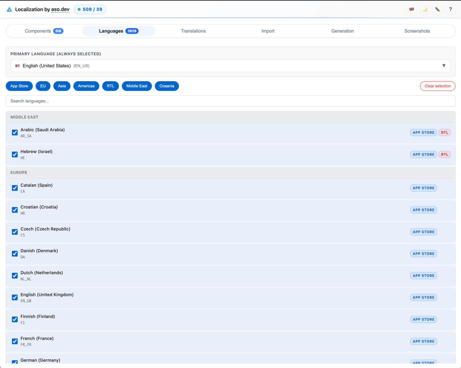The image size is (461, 368).
Task: Uncheck Finnish (Finland)
Action: click(x=14, y=319)
